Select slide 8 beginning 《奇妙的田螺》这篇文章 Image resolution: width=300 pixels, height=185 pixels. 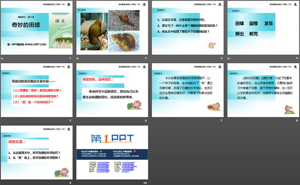pos(263,90)
